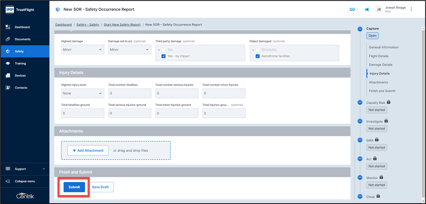Click the Submit button

click(x=74, y=187)
